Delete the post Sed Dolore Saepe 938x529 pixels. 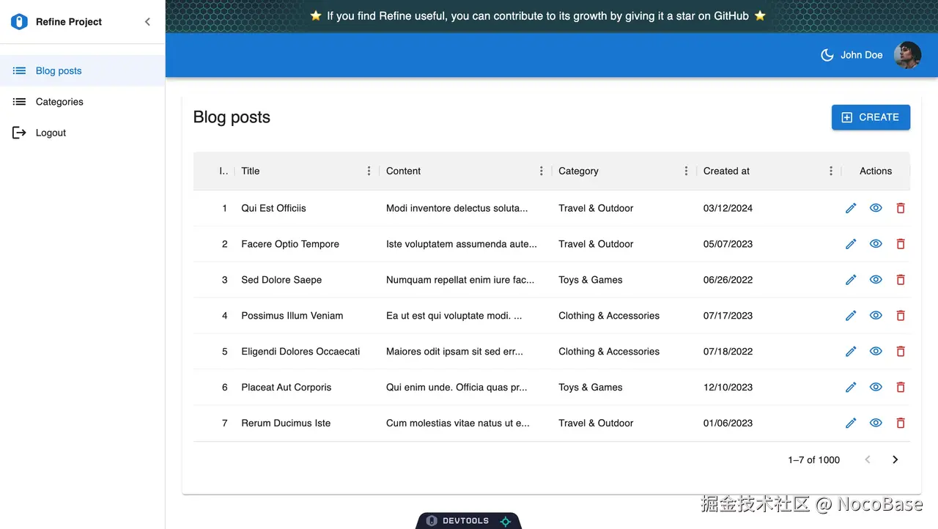(x=901, y=280)
